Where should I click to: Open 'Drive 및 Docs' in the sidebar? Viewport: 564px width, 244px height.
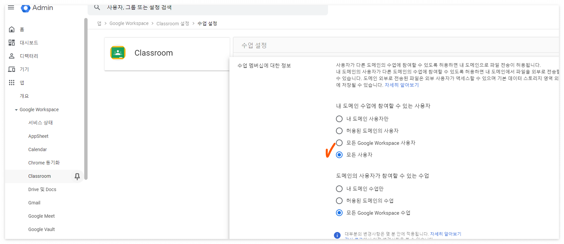[x=42, y=189]
